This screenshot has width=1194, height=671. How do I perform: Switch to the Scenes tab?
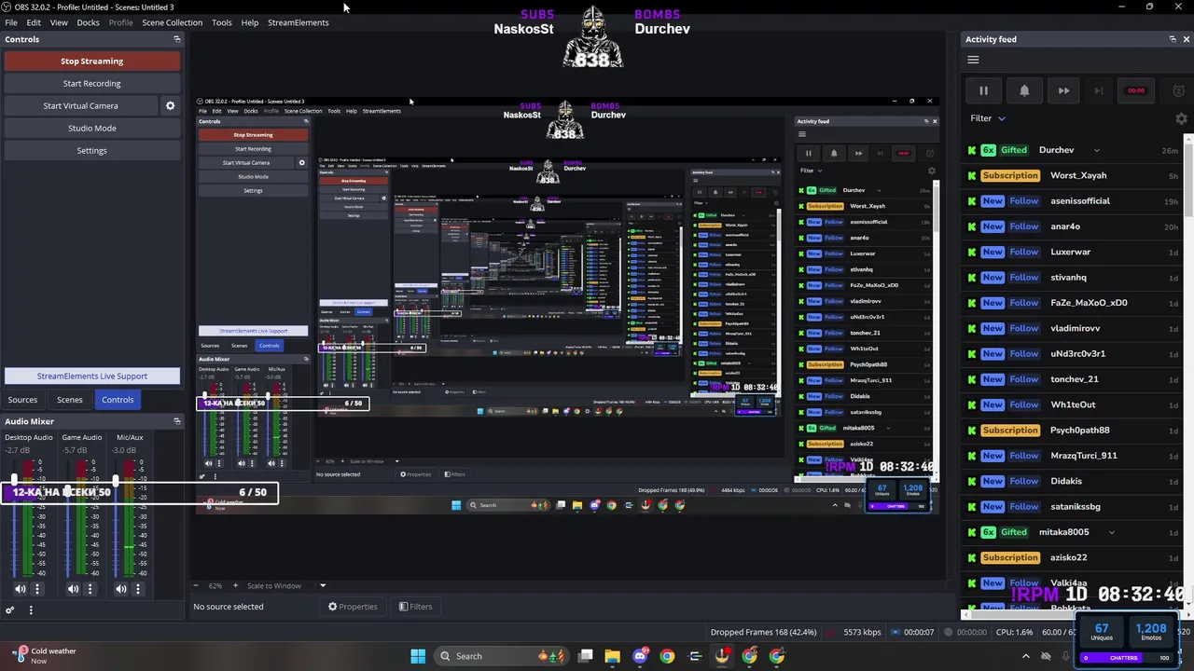pyautogui.click(x=70, y=400)
